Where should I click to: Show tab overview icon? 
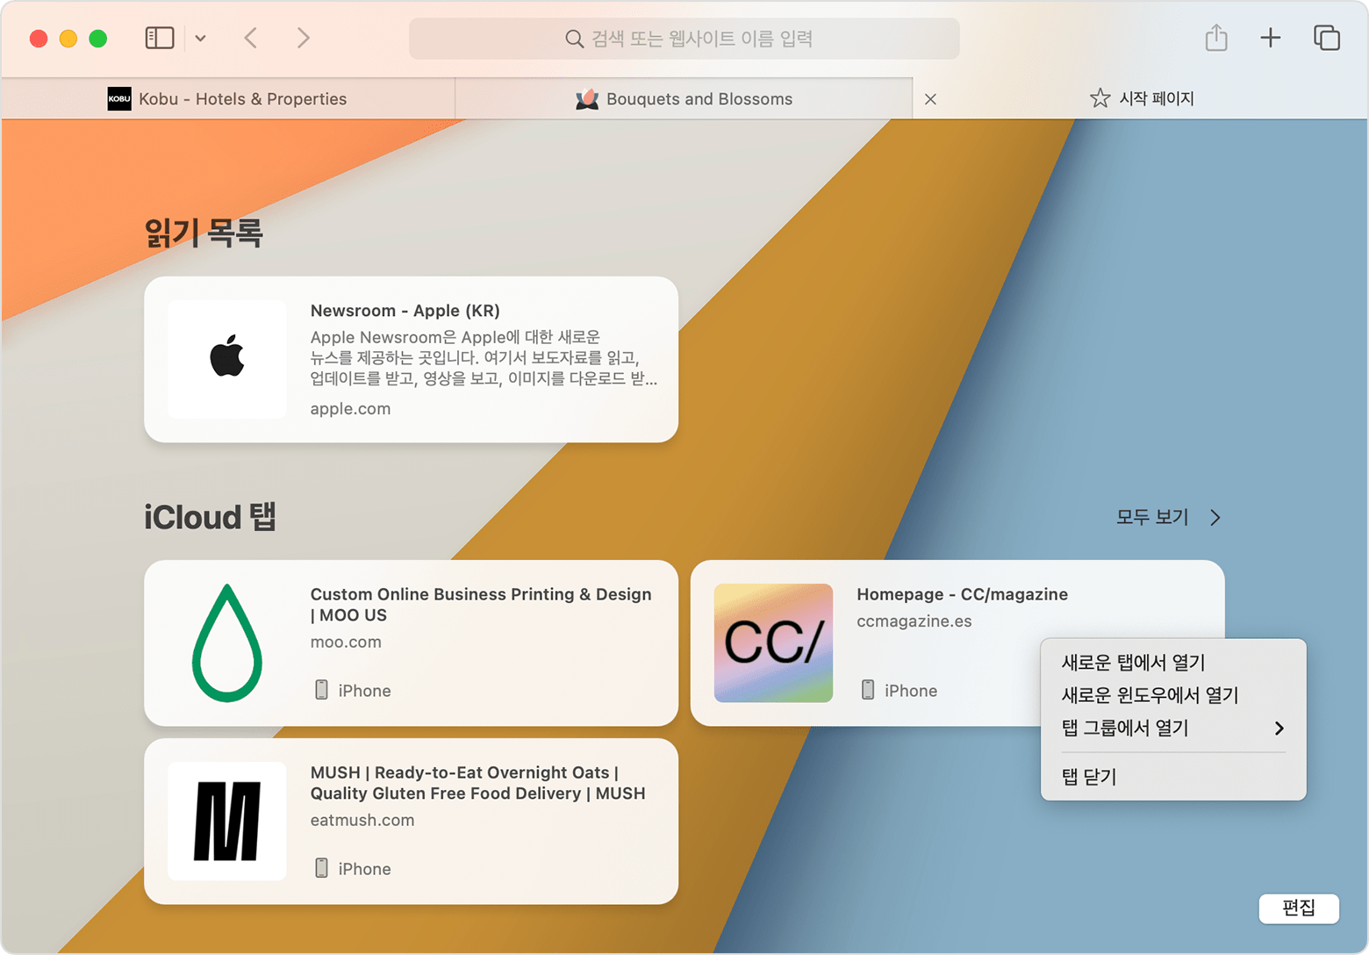(x=1327, y=38)
